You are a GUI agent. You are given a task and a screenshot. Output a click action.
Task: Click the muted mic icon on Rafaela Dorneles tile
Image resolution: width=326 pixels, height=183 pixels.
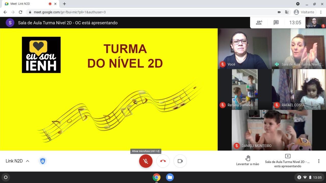coord(223,105)
